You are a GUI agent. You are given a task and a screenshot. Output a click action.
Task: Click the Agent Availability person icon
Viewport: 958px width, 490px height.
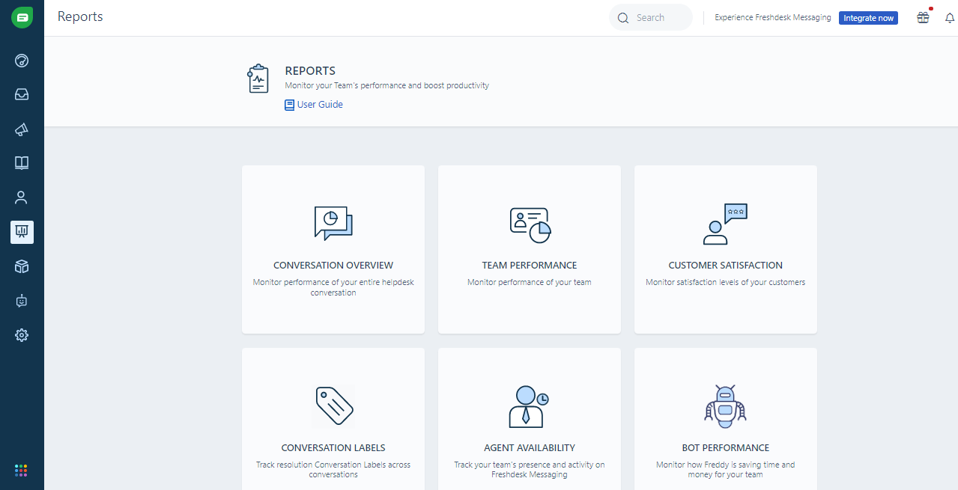(529, 406)
